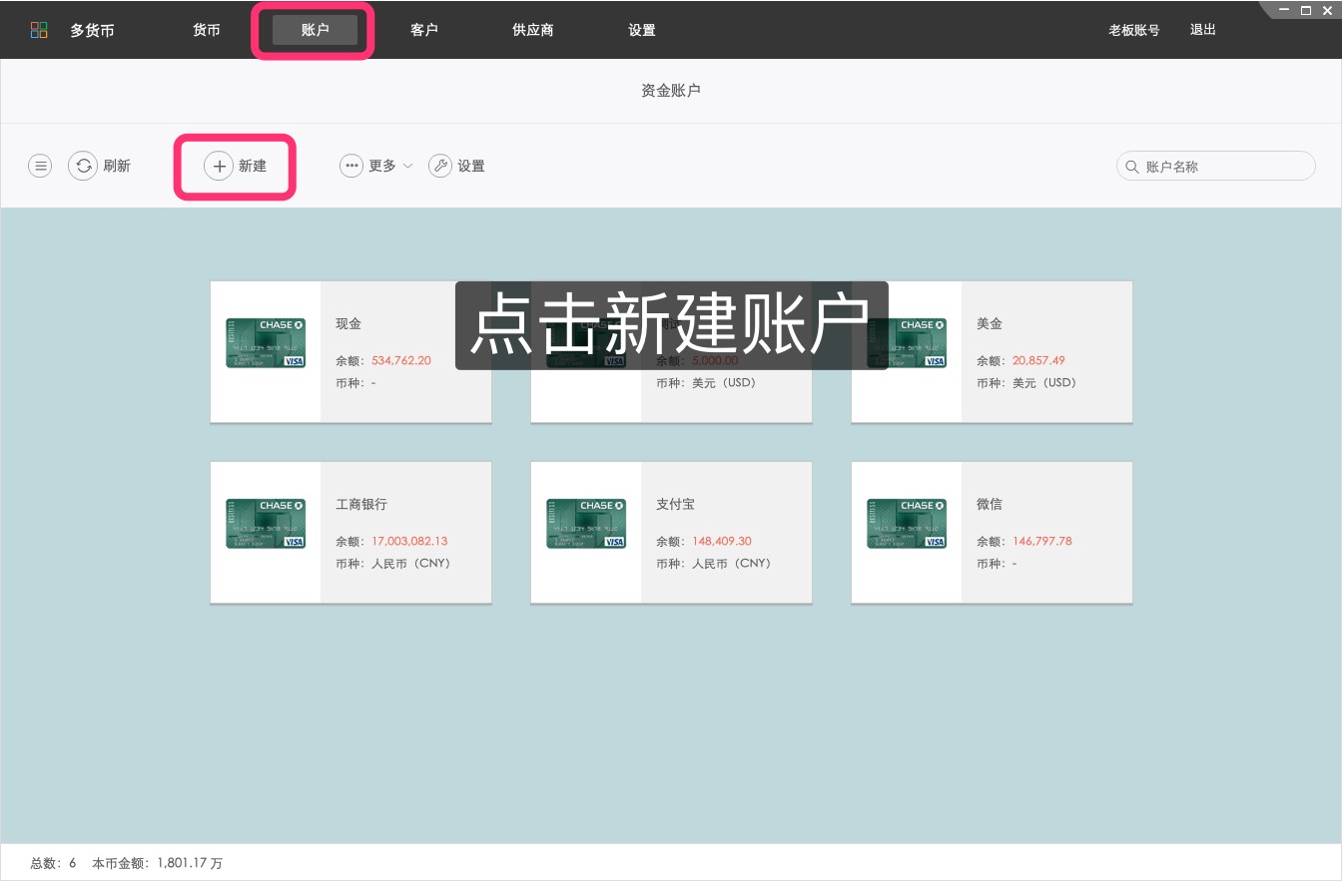1343x881 pixels.
Task: Click balance 148,409.30 on 支付宝 card
Action: click(722, 541)
